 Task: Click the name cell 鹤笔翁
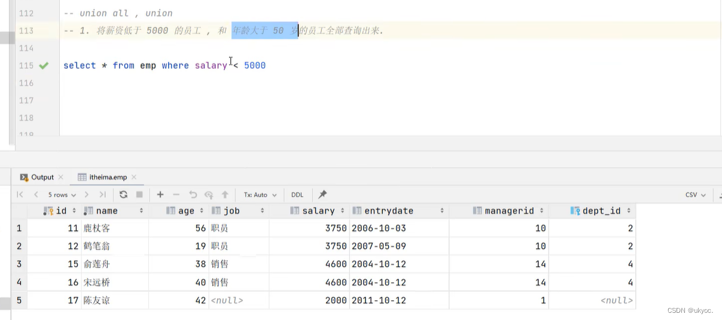(x=115, y=246)
